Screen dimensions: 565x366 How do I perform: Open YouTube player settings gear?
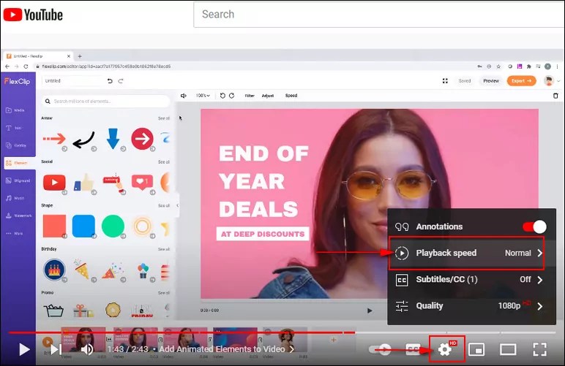(445, 349)
